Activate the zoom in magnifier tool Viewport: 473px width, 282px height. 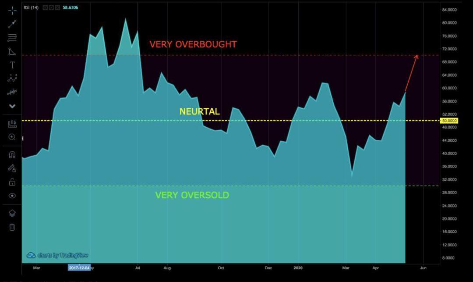coord(12,137)
